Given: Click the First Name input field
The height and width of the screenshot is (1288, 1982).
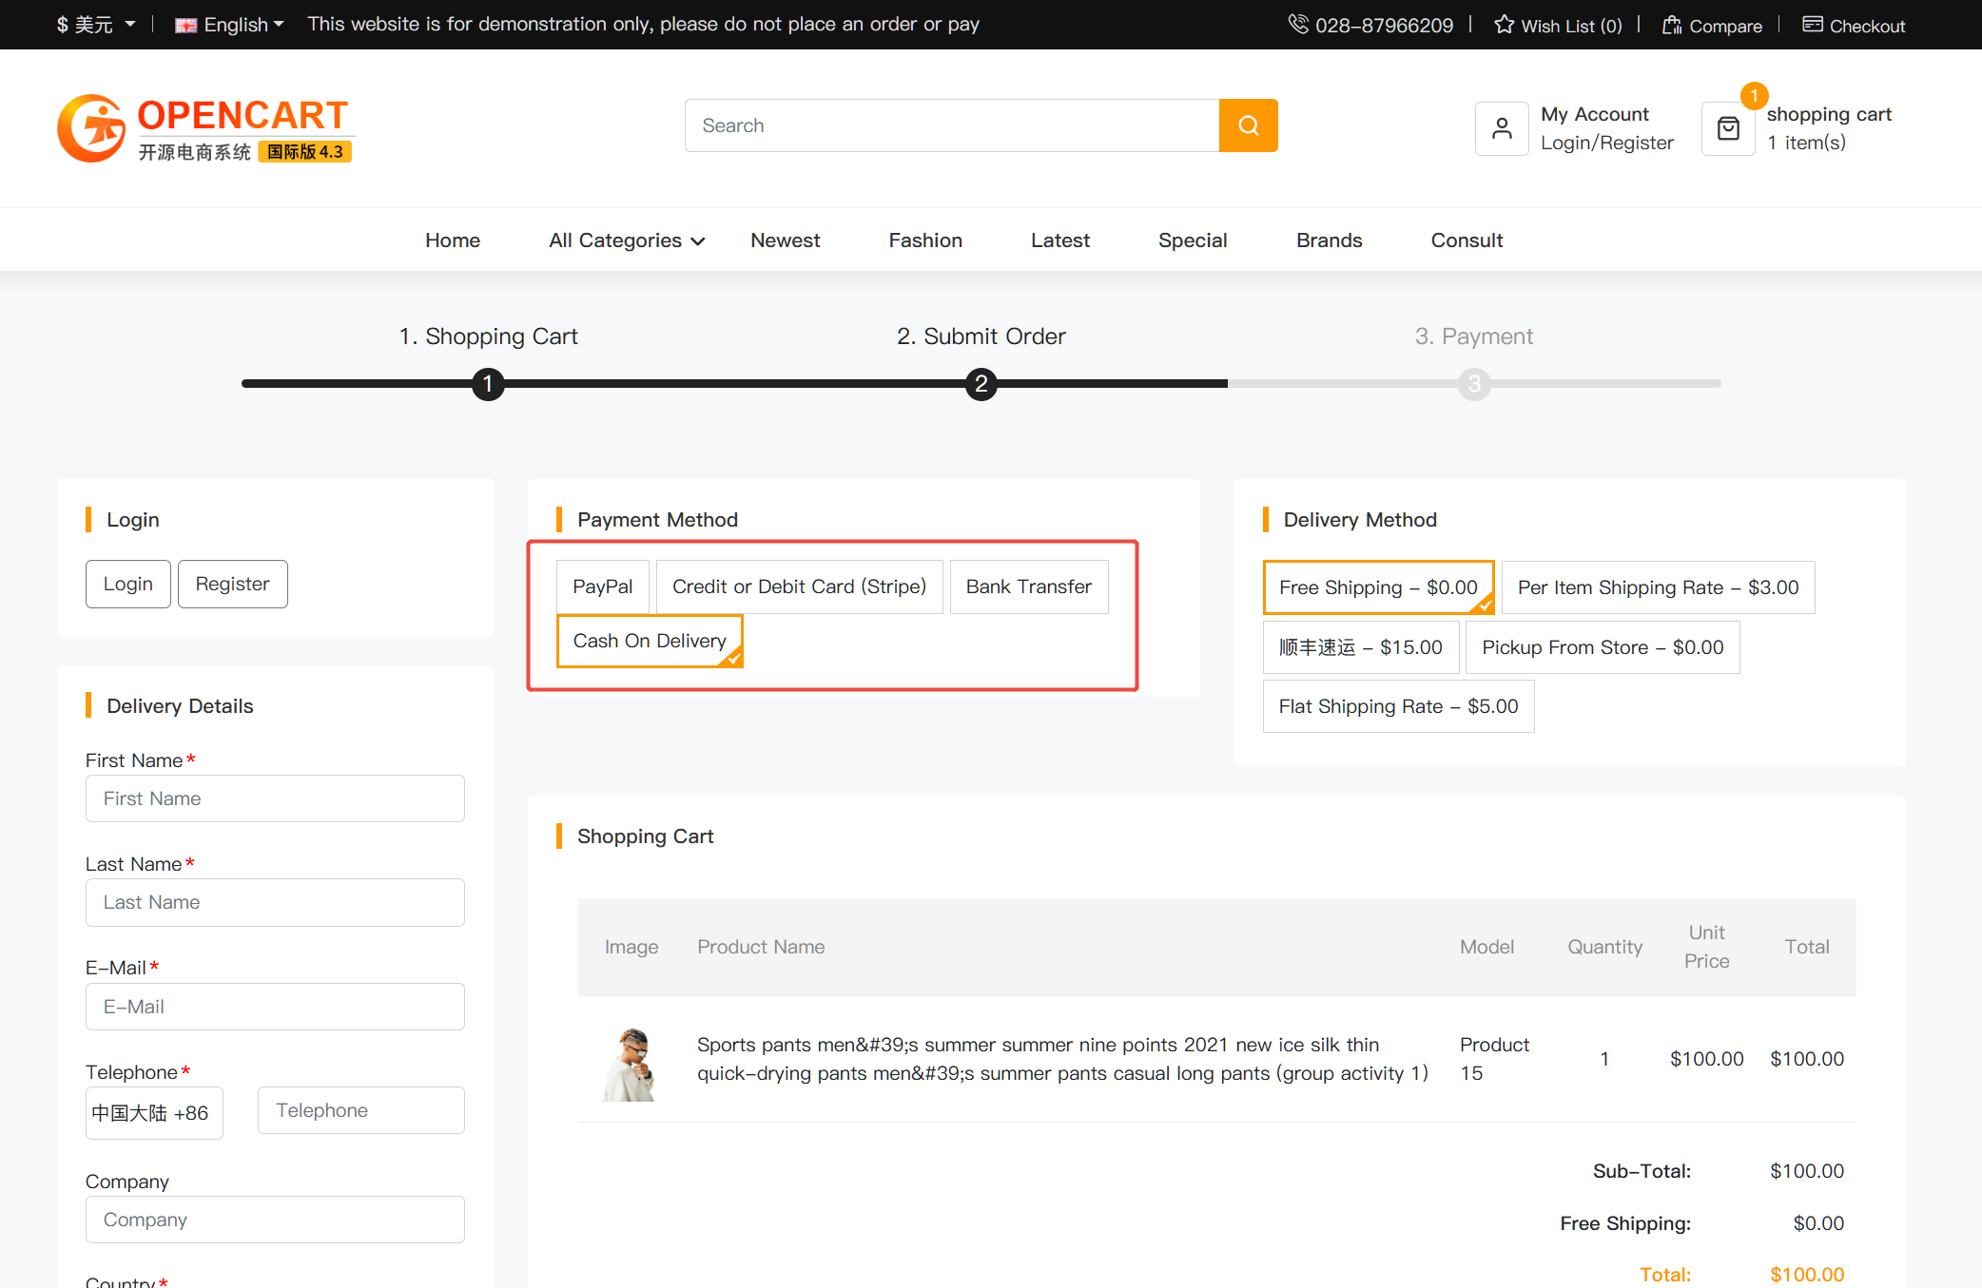Looking at the screenshot, I should (275, 798).
